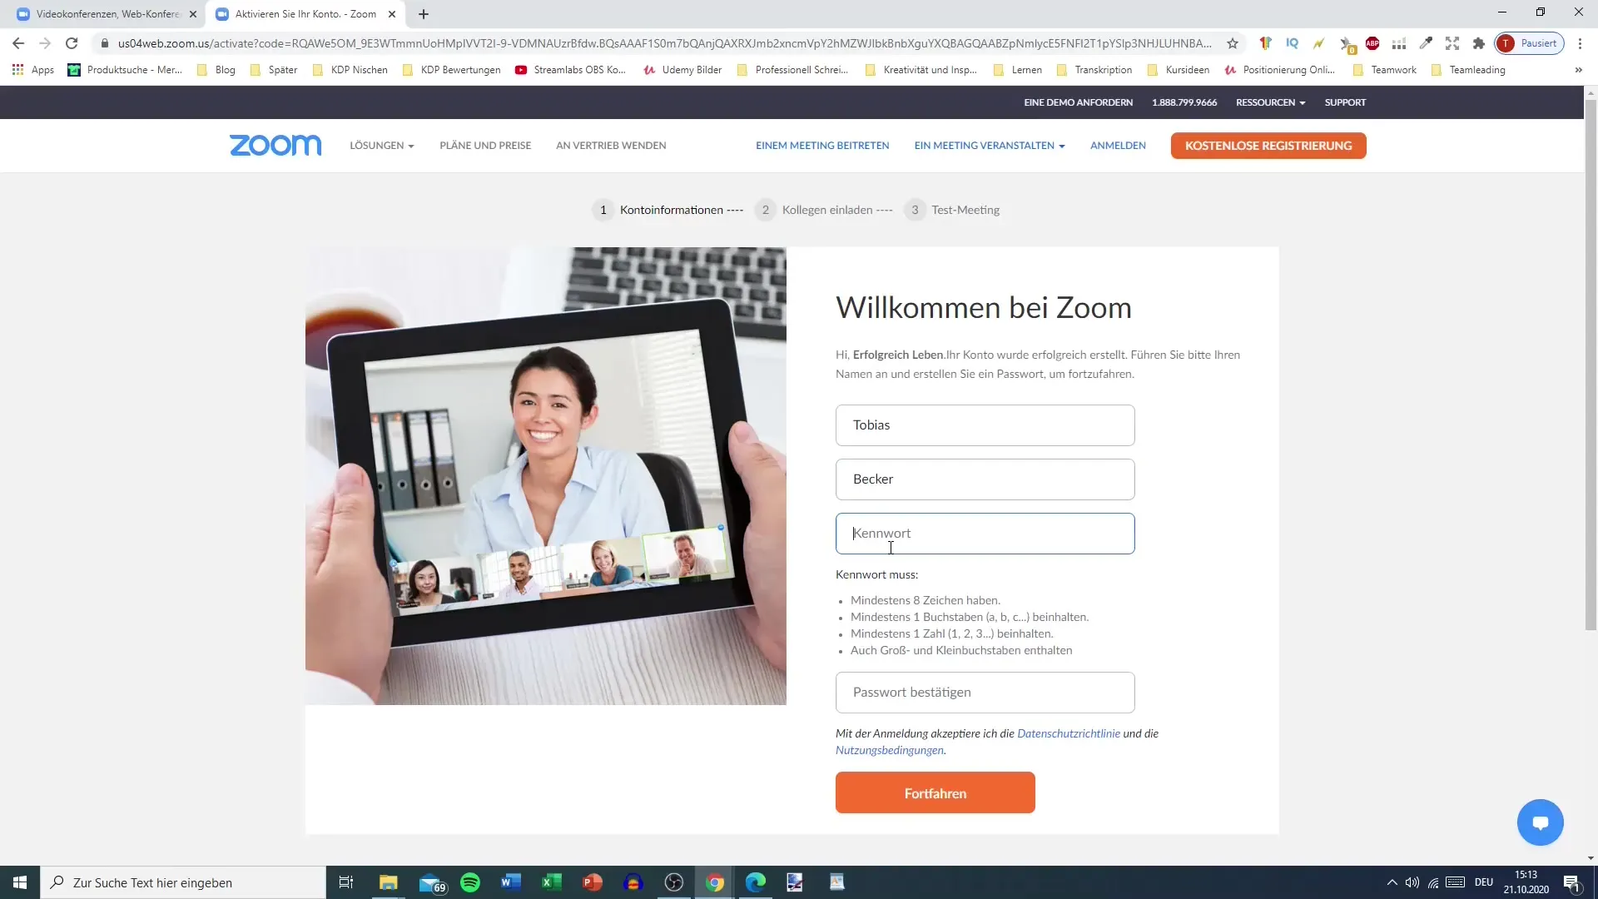Click the Microsoft Word icon in the taskbar
Viewport: 1598px width, 899px height.
[509, 882]
